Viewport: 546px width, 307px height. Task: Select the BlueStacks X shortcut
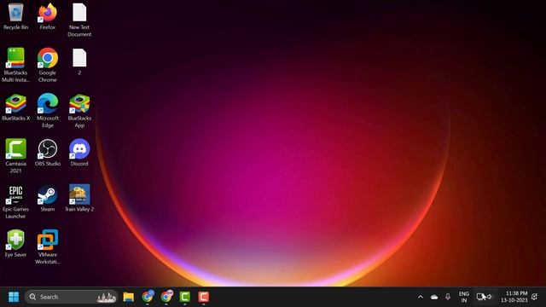click(x=15, y=107)
